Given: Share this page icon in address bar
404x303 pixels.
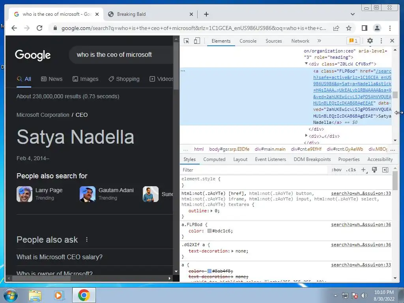Looking at the screenshot, I should (336, 28).
